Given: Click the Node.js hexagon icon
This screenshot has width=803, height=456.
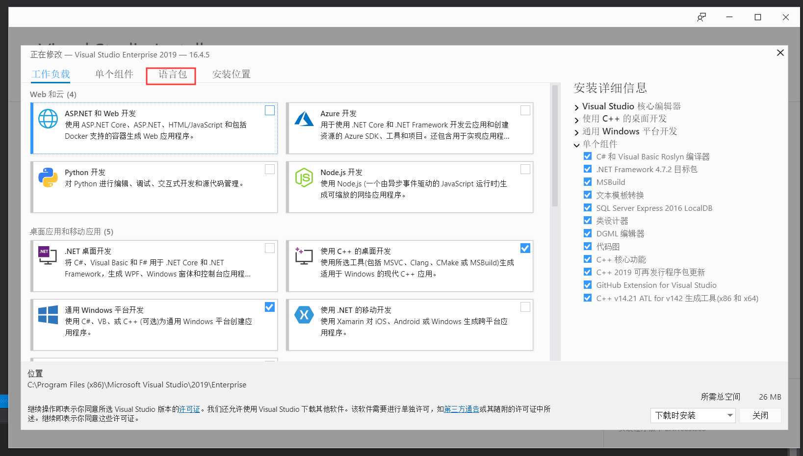Looking at the screenshot, I should [304, 177].
